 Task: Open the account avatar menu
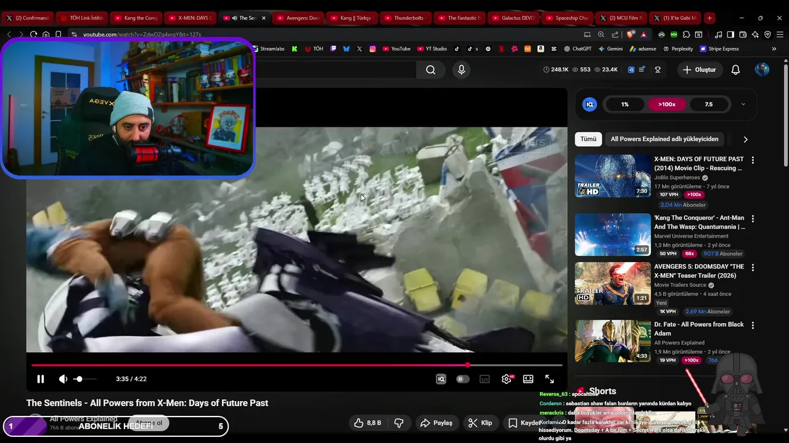click(x=762, y=70)
